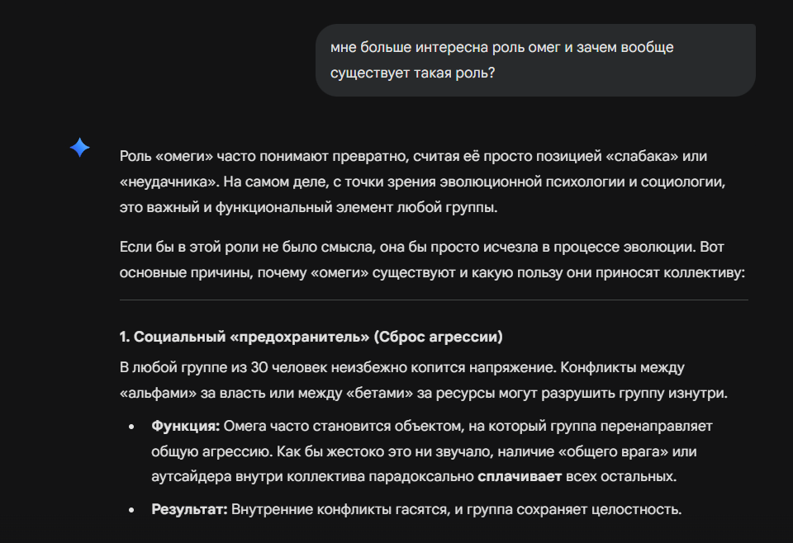Image resolution: width=793 pixels, height=543 pixels.
Task: Click the bullet dot before «Результат»
Action: (131, 510)
